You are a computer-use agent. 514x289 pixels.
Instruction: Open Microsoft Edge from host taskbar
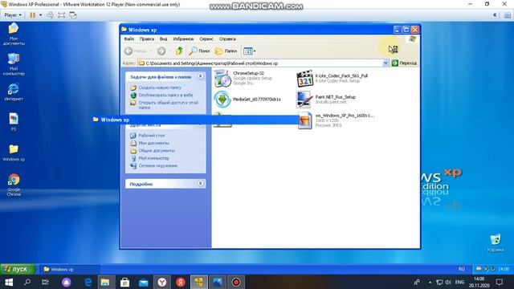pyautogui.click(x=88, y=282)
